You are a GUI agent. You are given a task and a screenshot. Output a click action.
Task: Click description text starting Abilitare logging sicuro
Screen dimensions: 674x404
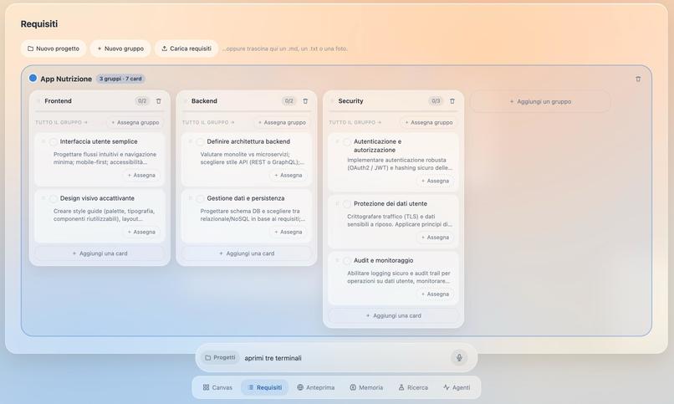click(x=399, y=277)
